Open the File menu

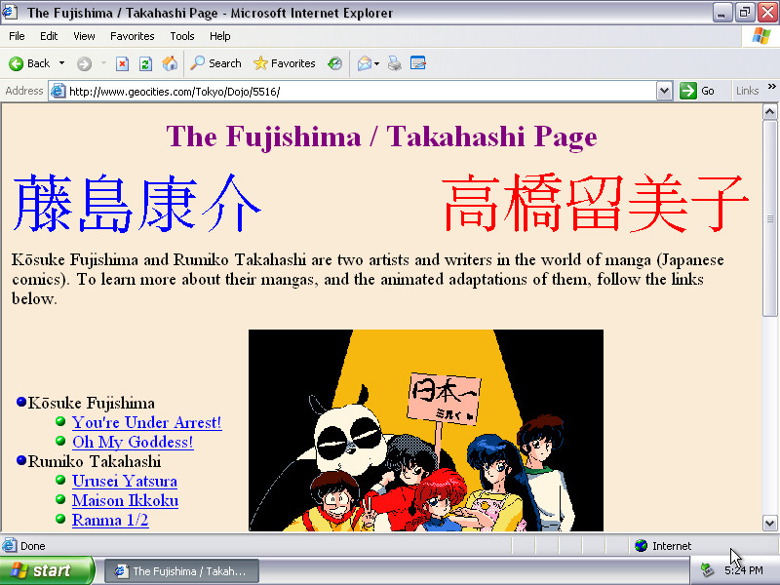point(17,36)
